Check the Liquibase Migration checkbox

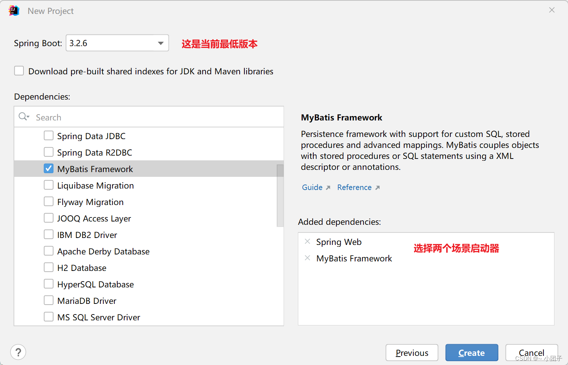[x=48, y=185]
